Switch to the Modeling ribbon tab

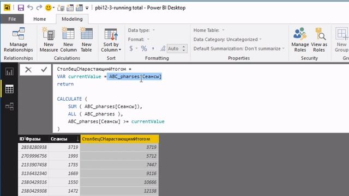tap(72, 19)
